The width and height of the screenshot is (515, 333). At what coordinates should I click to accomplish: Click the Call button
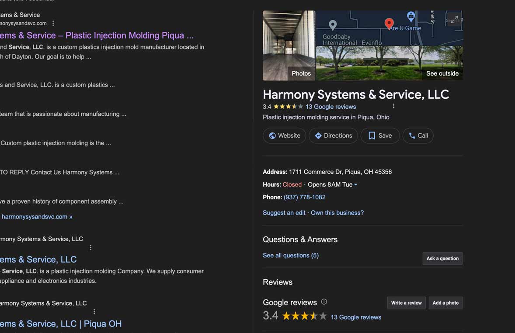[x=418, y=135]
